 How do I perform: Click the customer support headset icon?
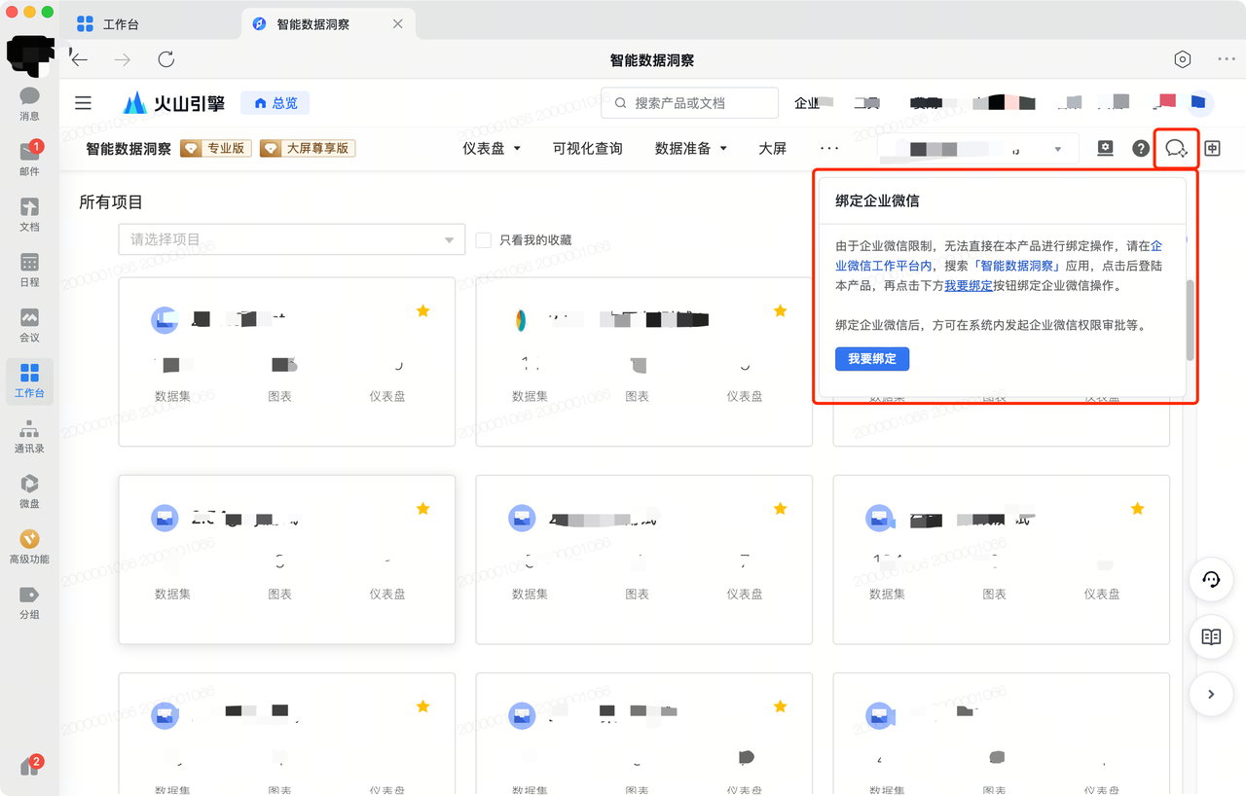pyautogui.click(x=1211, y=580)
